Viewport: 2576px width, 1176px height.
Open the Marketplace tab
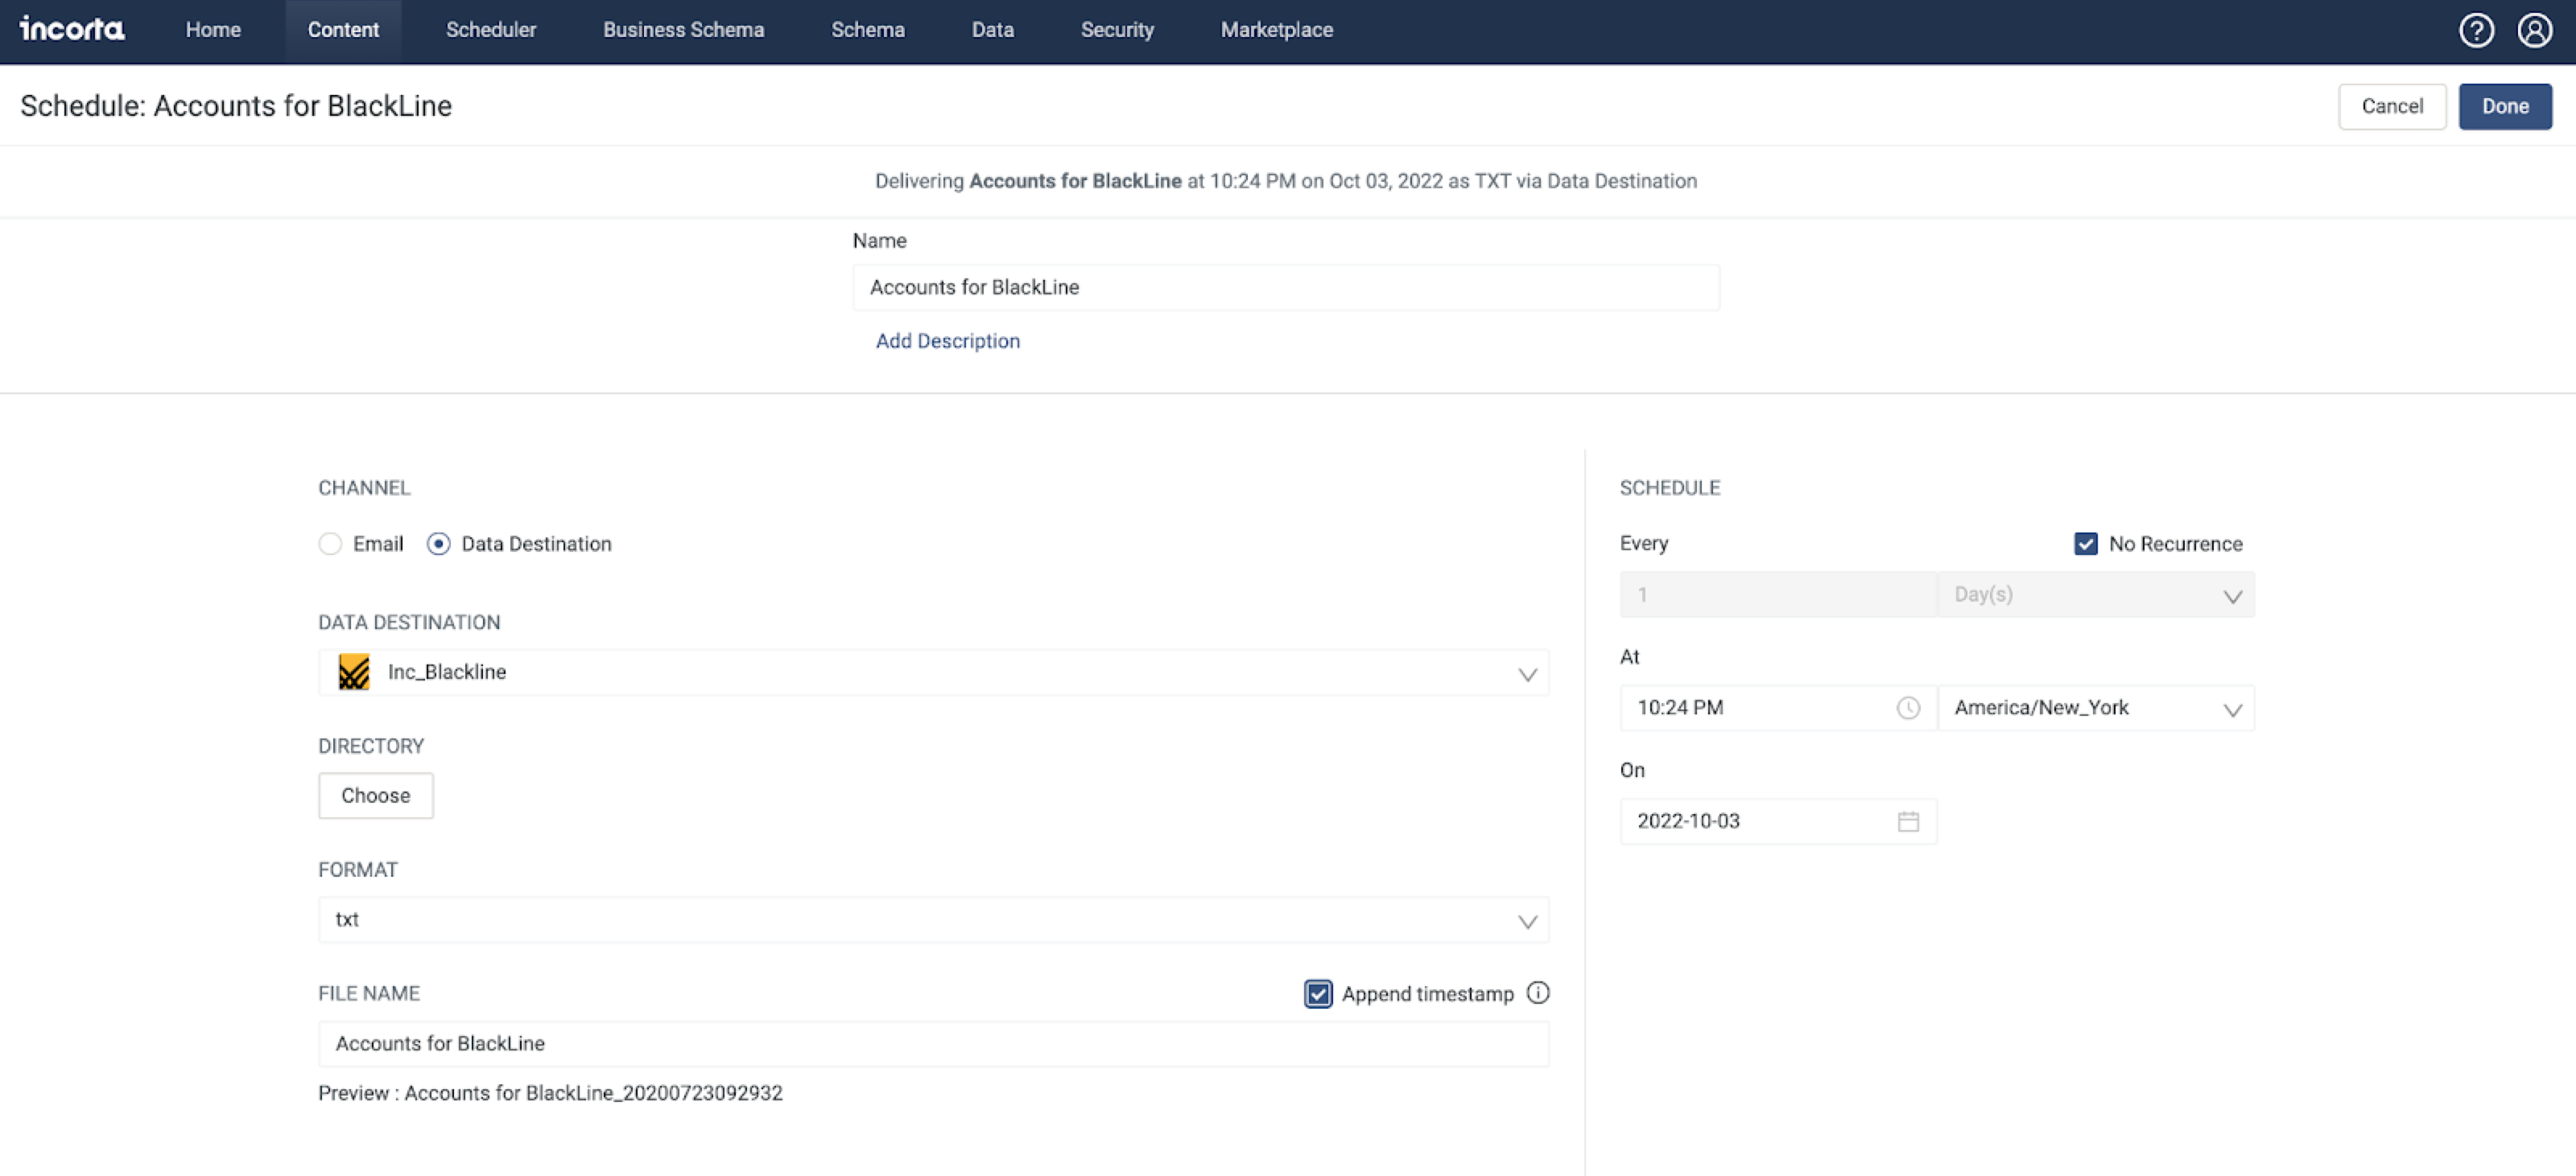pos(1276,30)
